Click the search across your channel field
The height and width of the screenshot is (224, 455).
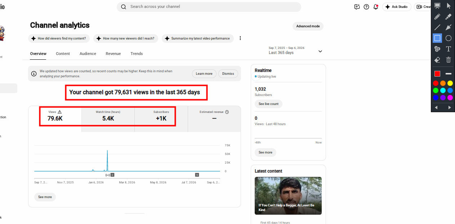pos(209,7)
